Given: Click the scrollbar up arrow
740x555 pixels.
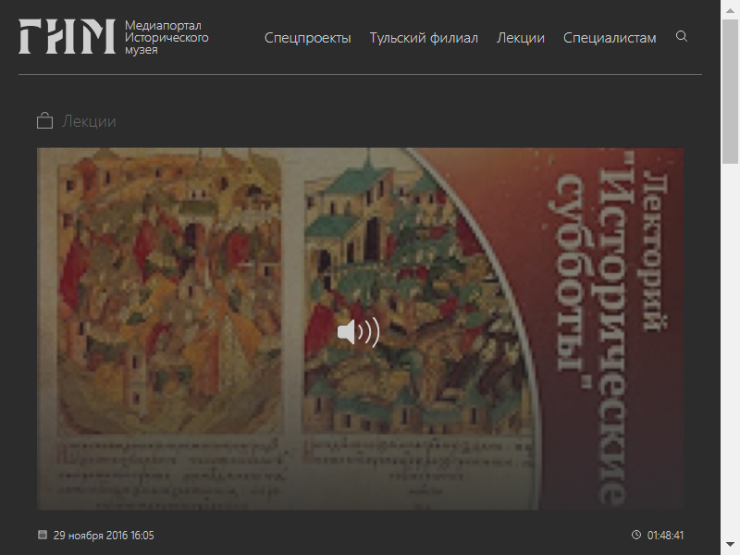Looking at the screenshot, I should tap(730, 10).
